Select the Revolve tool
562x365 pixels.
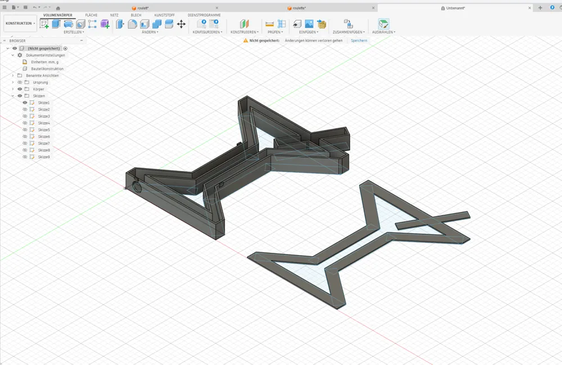pos(69,24)
